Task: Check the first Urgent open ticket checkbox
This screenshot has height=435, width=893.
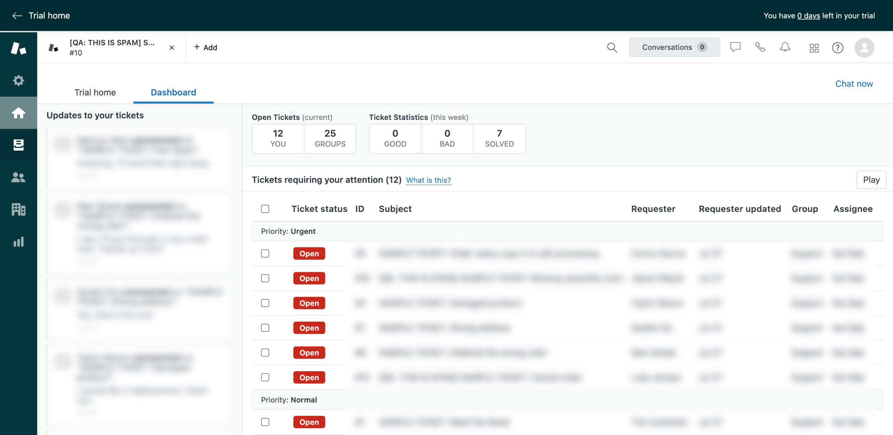Action: click(x=265, y=253)
